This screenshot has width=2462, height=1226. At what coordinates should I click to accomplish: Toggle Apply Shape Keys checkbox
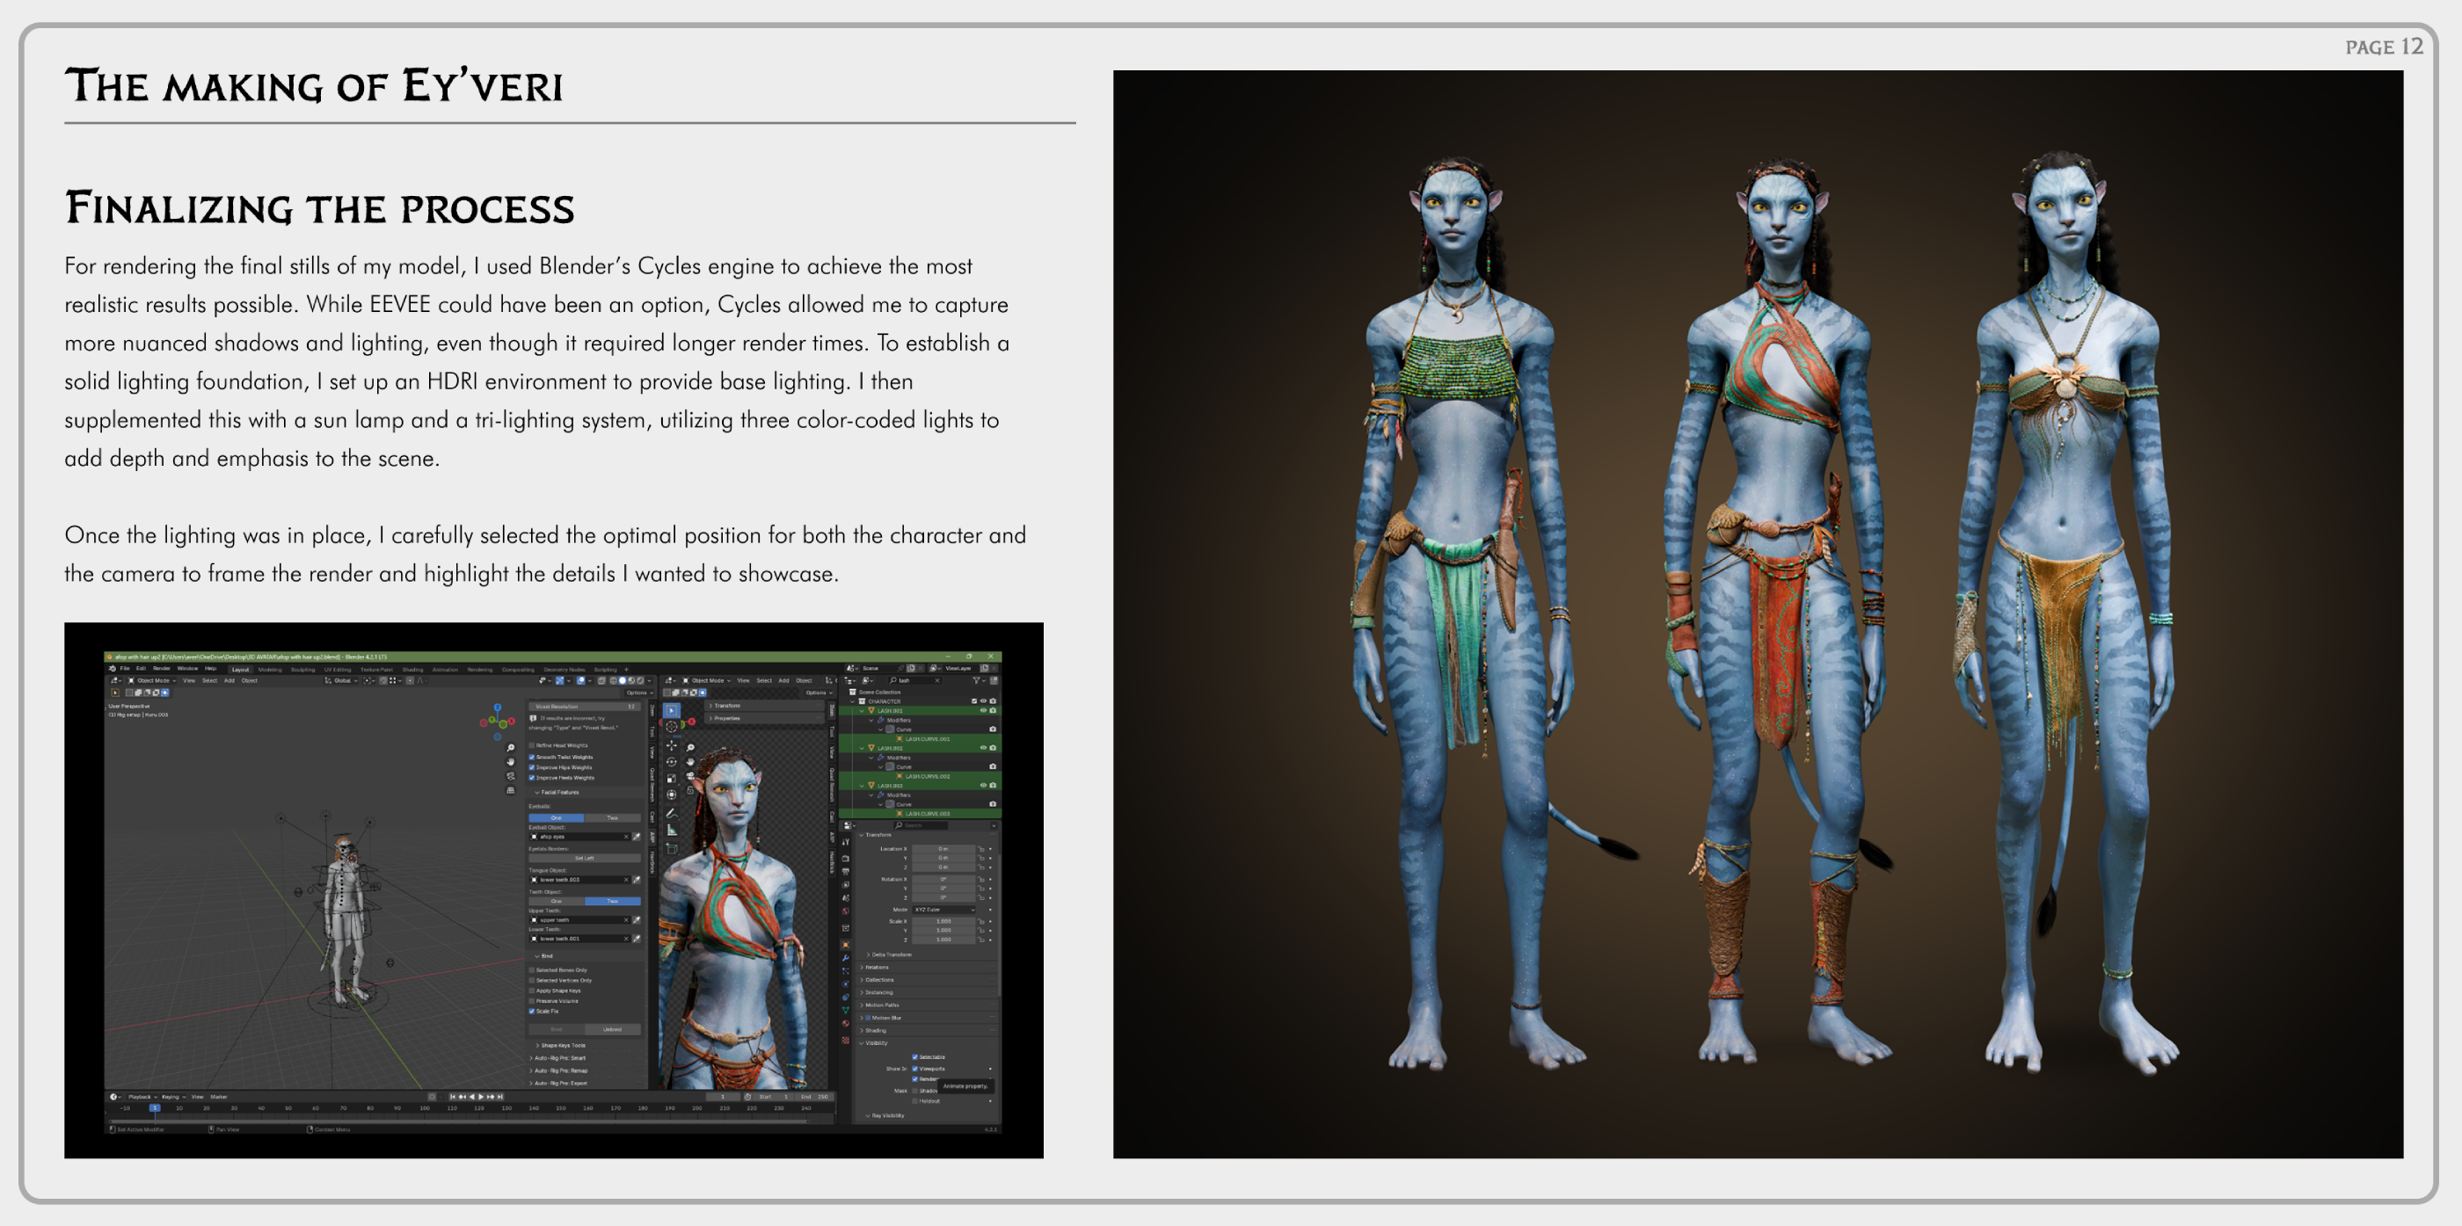click(532, 991)
